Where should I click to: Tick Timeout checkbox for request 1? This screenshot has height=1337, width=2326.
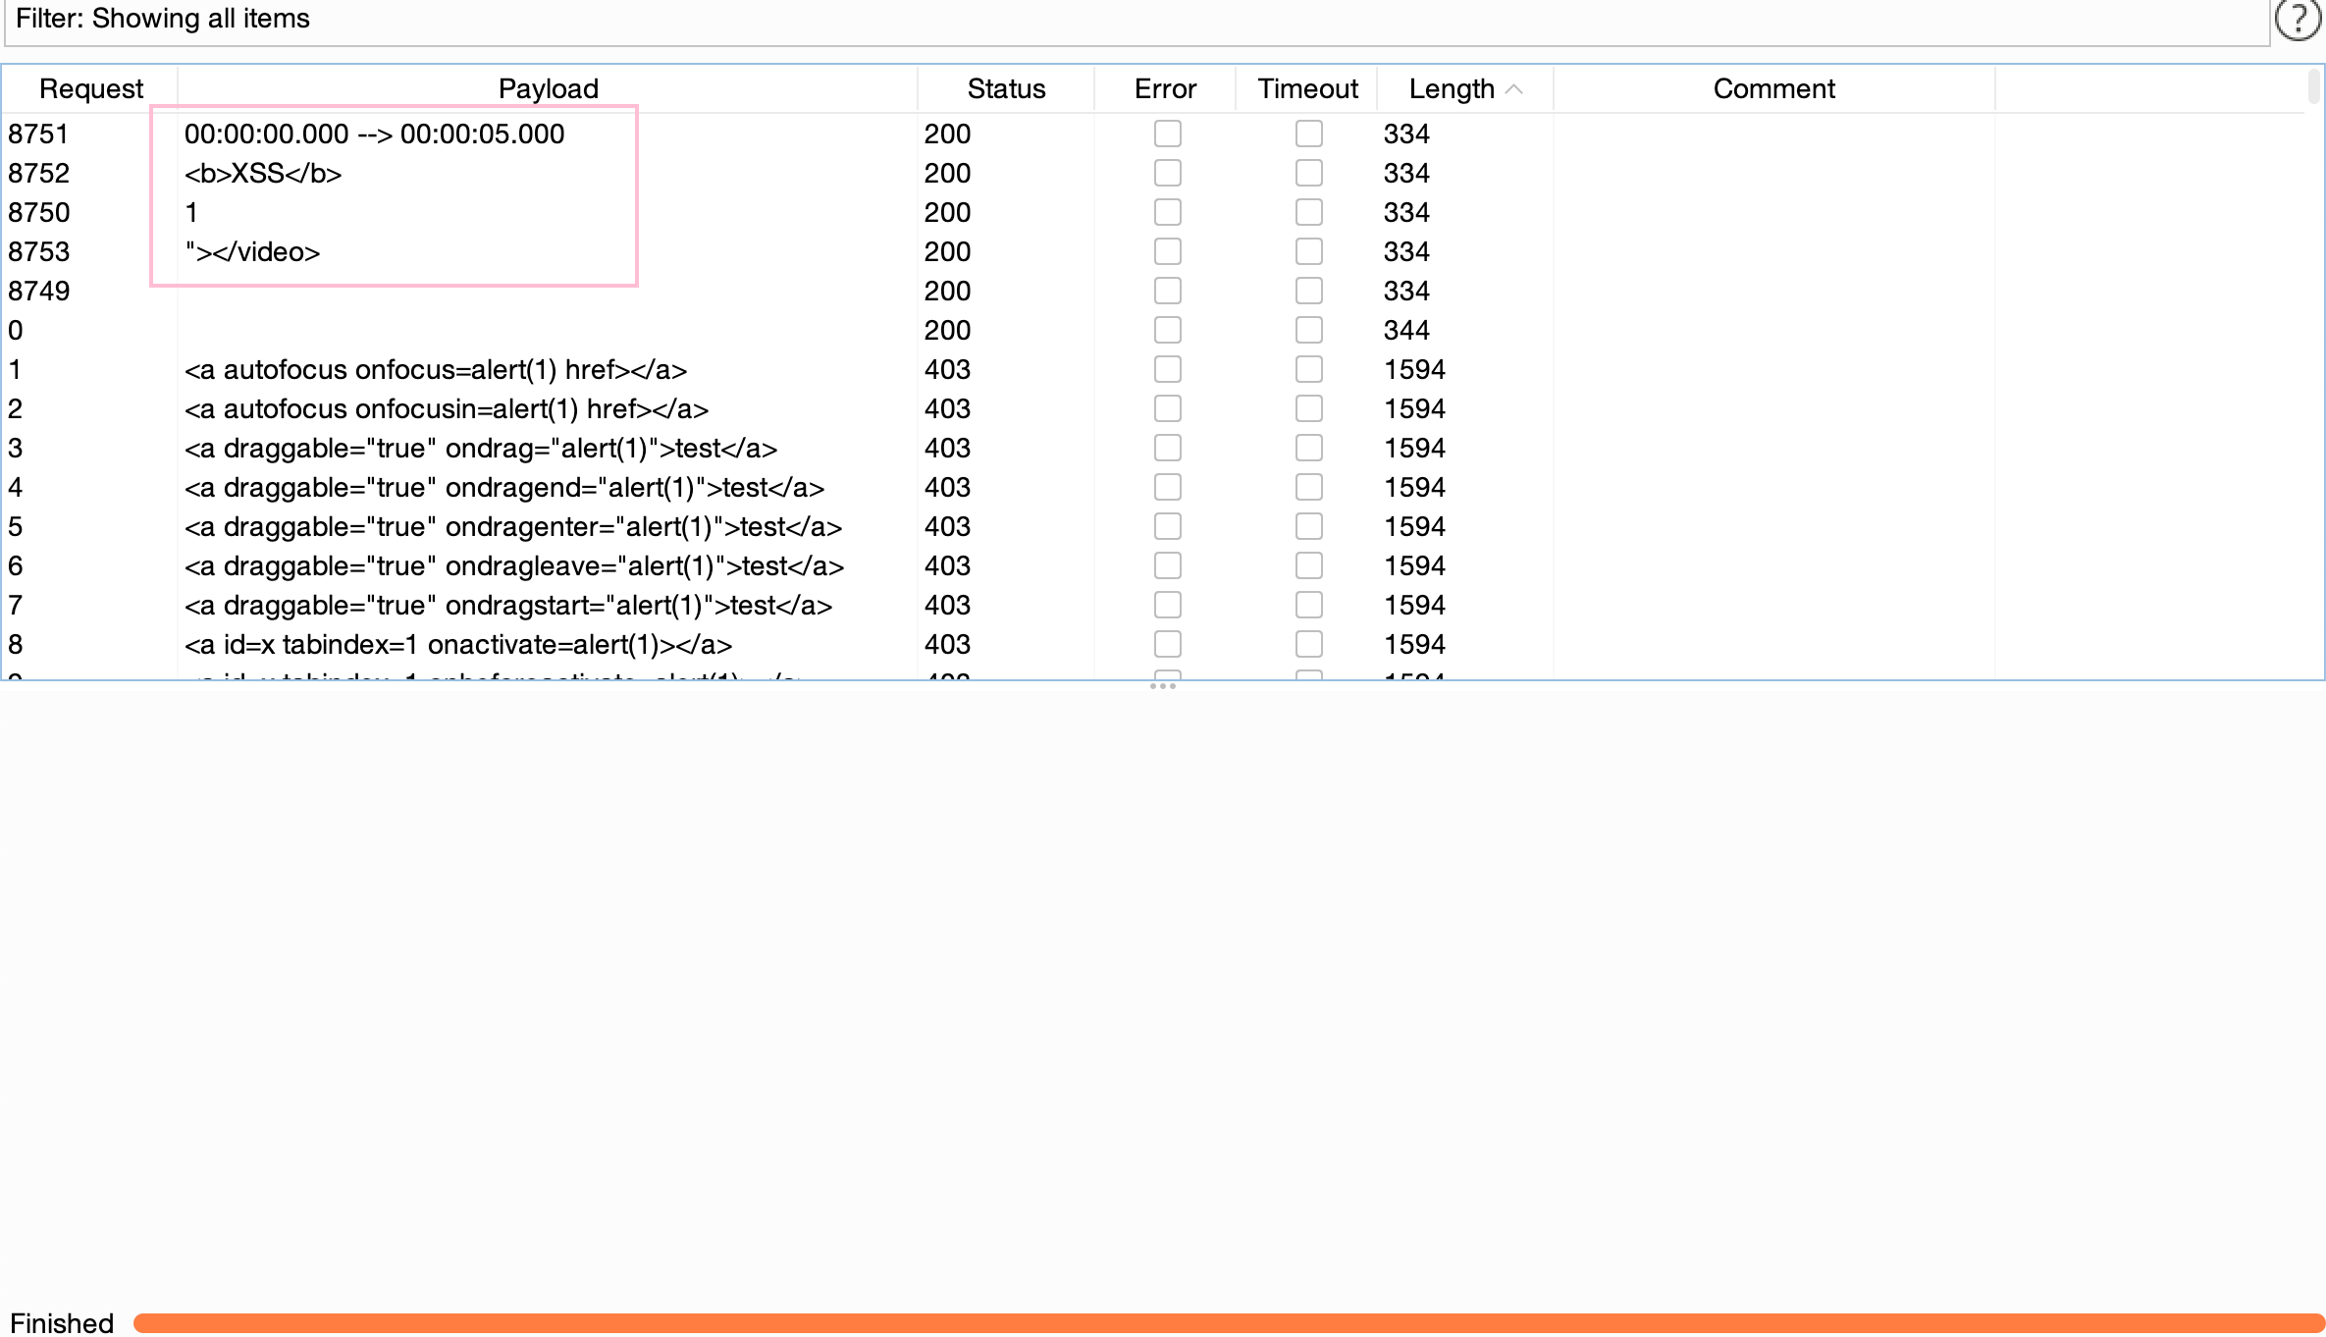point(1308,369)
